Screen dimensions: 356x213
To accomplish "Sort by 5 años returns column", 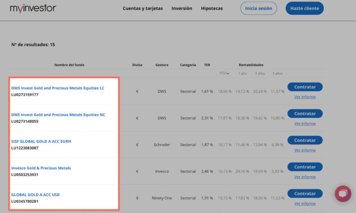I will point(277,74).
